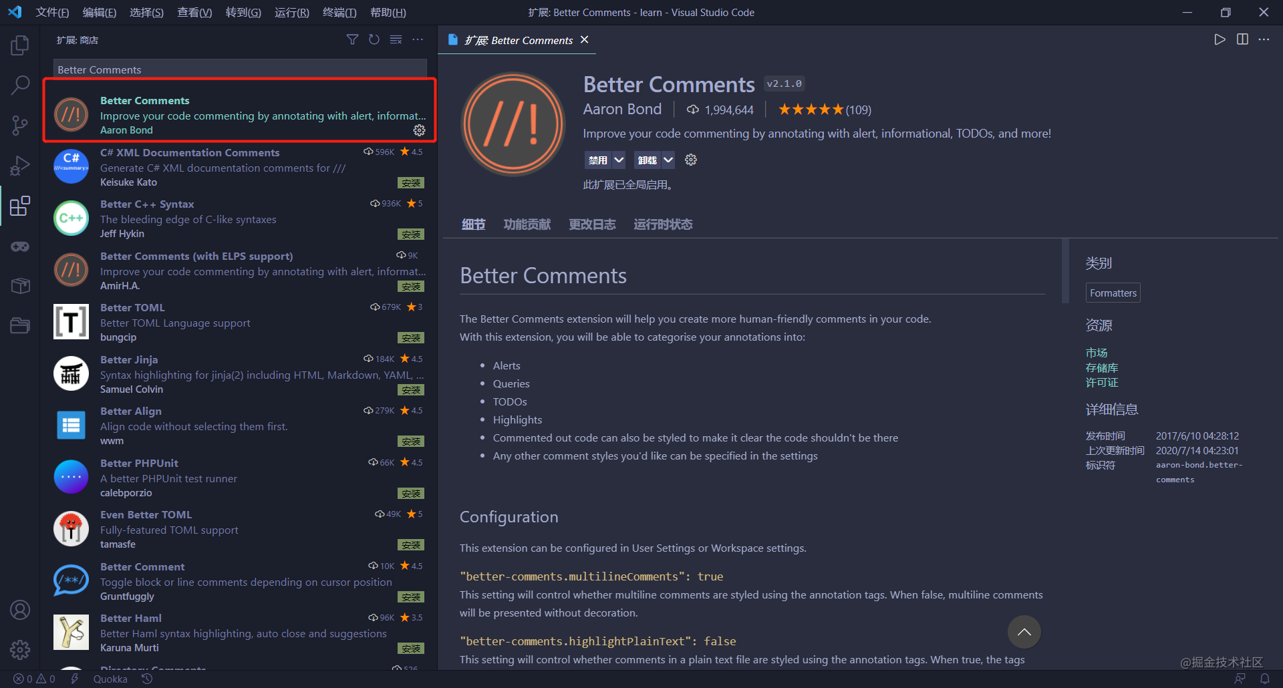Install Better PHPUnit extension
This screenshot has width=1283, height=688.
click(411, 494)
